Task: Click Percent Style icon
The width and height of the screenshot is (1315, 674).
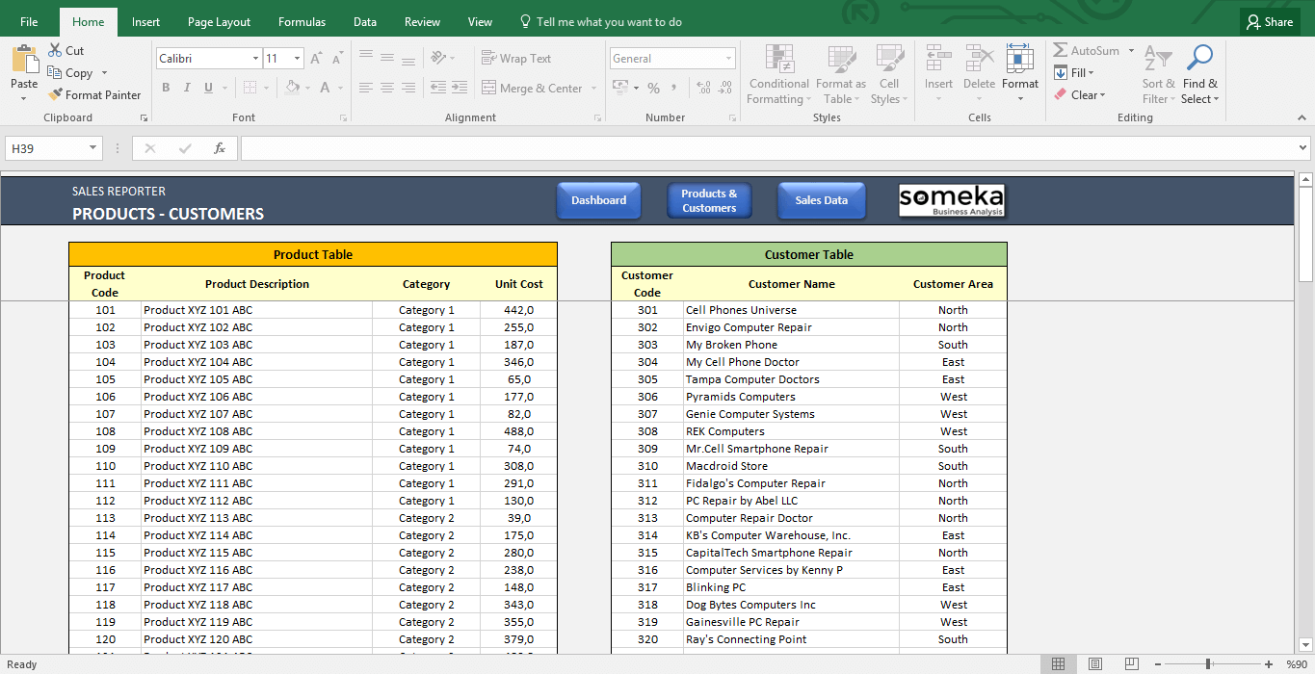Action: [x=653, y=89]
